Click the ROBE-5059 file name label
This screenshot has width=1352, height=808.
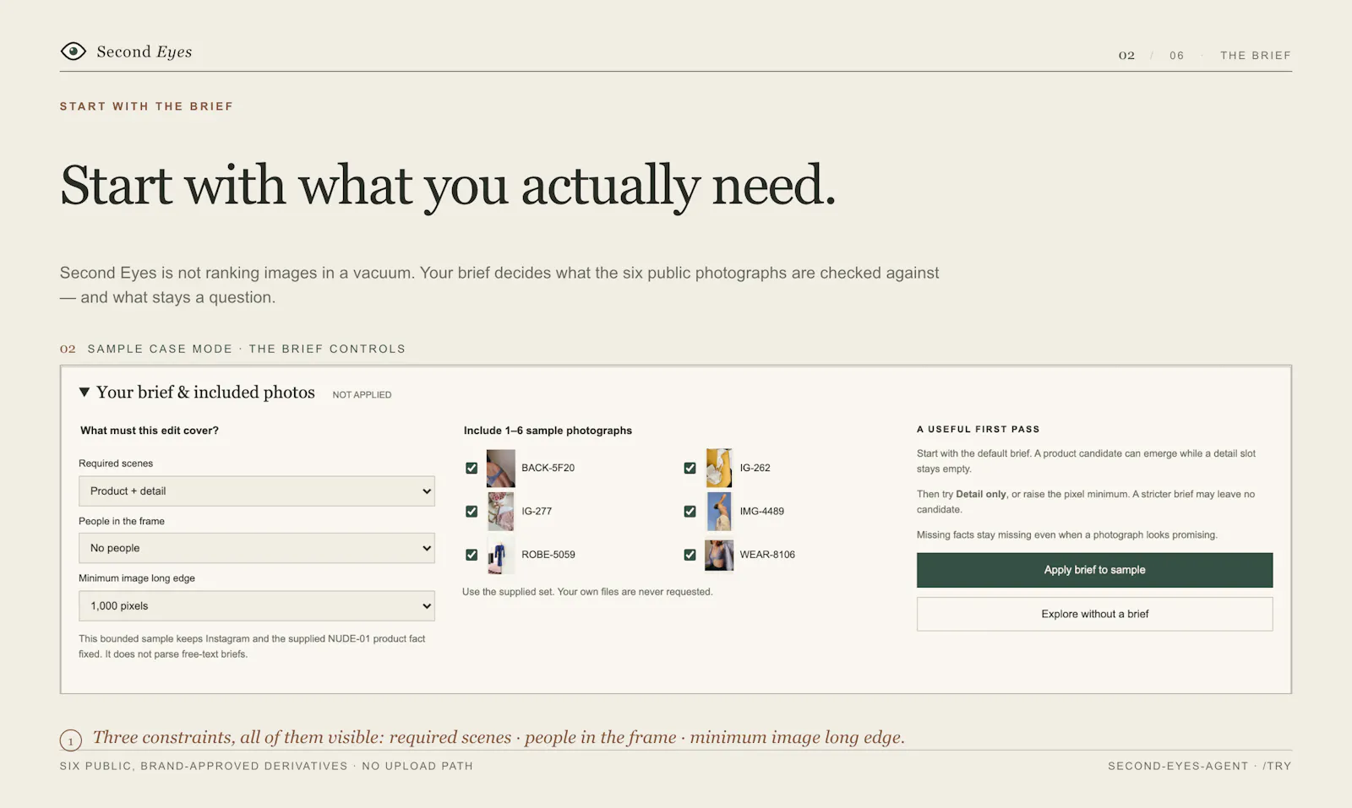pyautogui.click(x=548, y=555)
